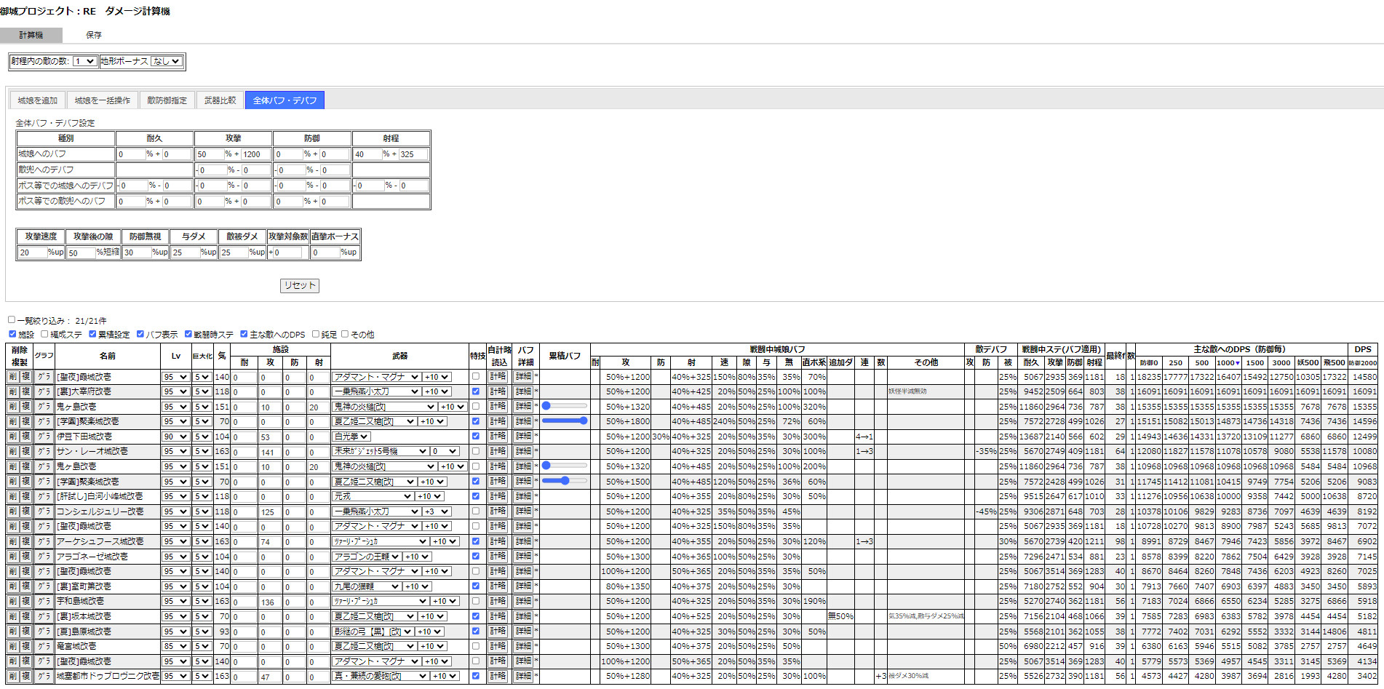The width and height of the screenshot is (1384, 689).
Task: Open the 射程内の敵の数 dropdown
Action: [x=84, y=61]
